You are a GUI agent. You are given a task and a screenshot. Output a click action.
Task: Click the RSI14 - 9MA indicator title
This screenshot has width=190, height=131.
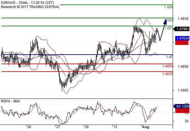[x=10, y=101]
